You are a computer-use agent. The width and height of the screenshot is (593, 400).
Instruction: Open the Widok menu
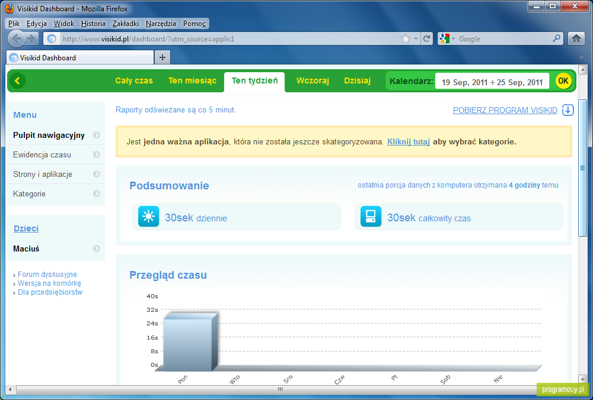pos(64,24)
